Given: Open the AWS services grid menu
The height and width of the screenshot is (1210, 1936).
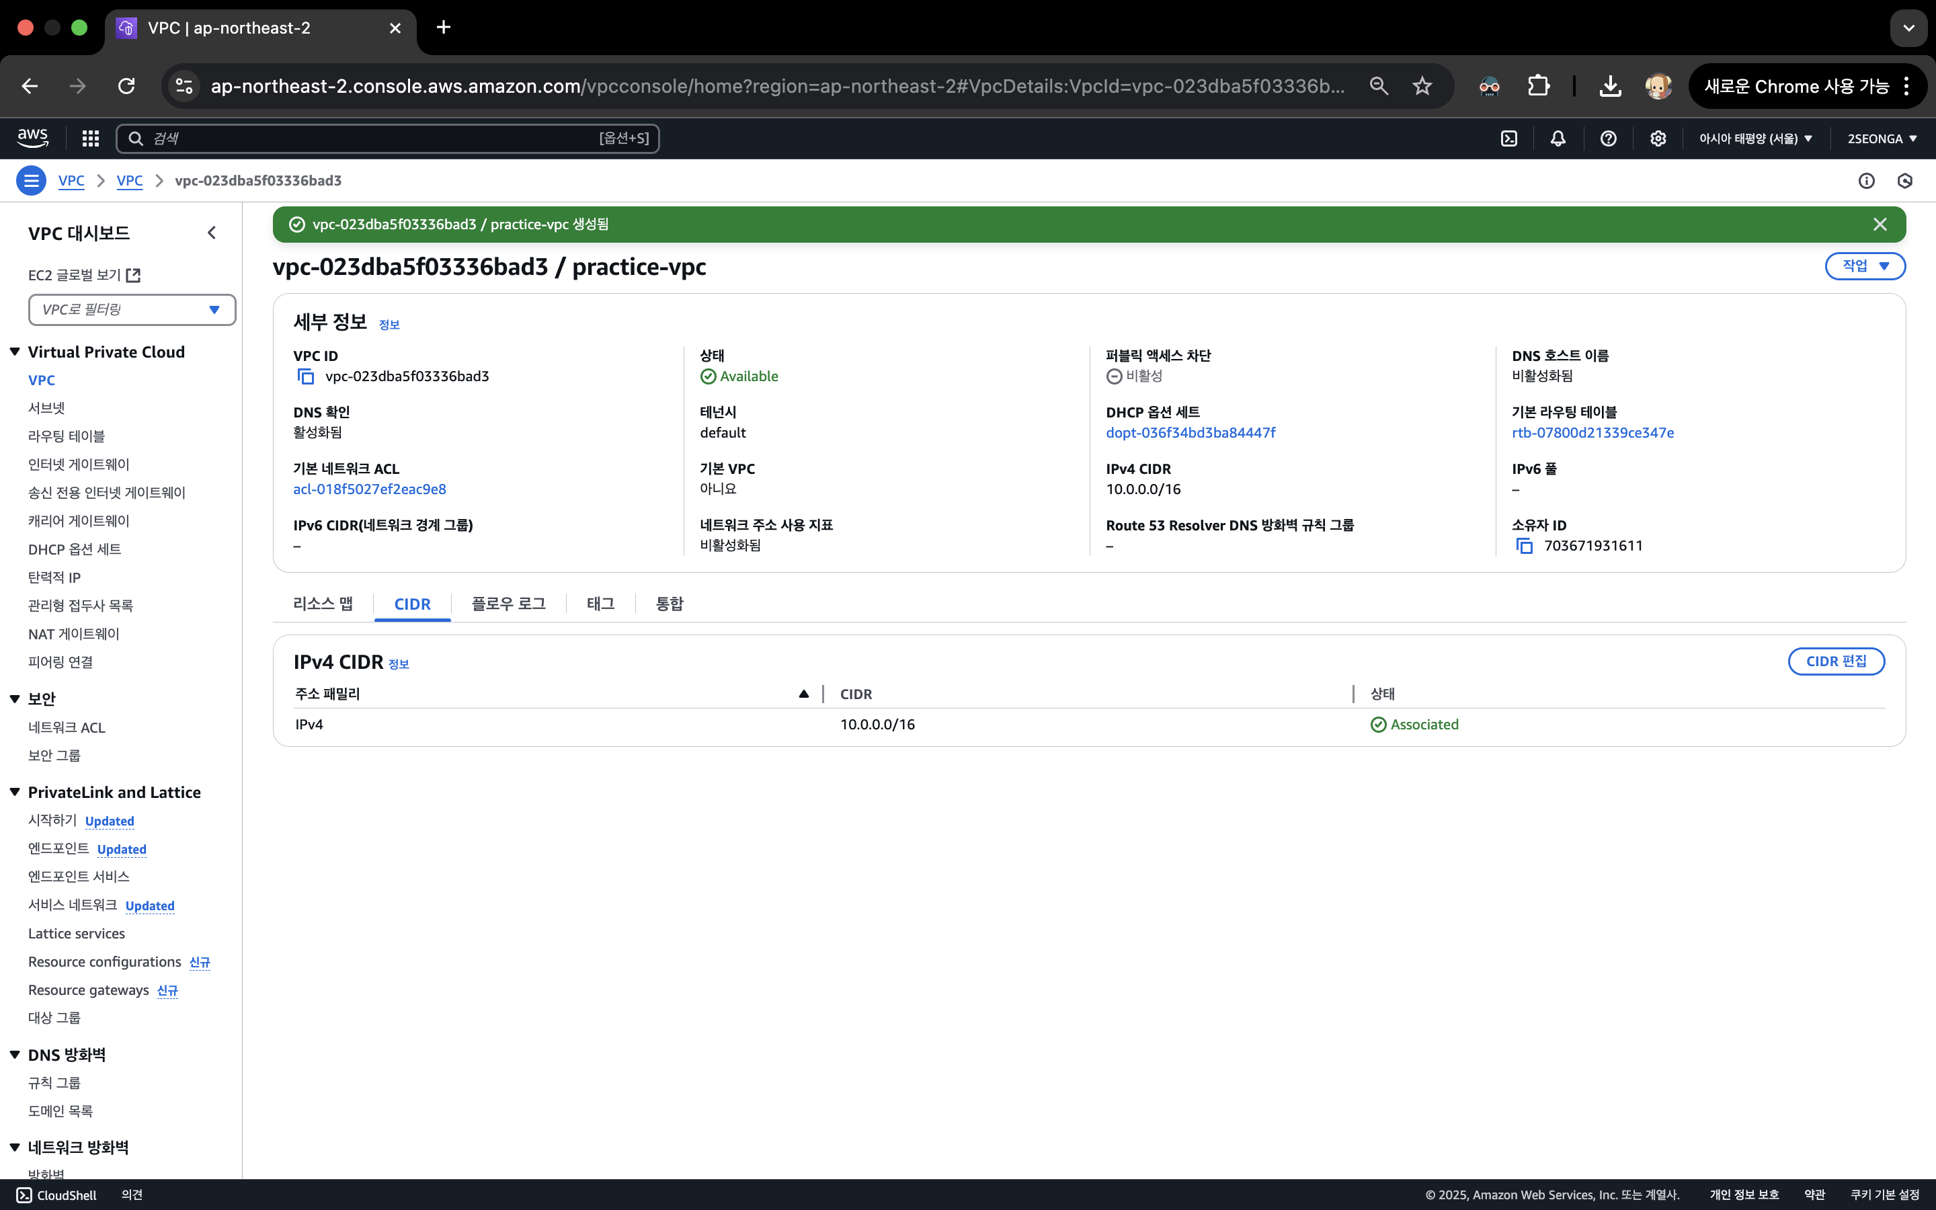Looking at the screenshot, I should (90, 138).
